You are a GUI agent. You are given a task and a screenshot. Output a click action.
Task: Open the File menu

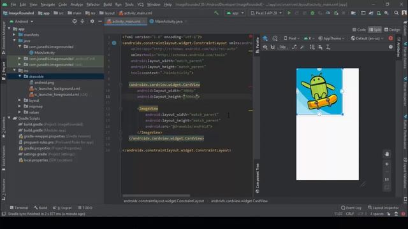click(13, 4)
